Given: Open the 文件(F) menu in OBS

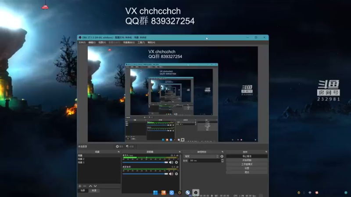Looking at the screenshot, I should tap(82, 42).
